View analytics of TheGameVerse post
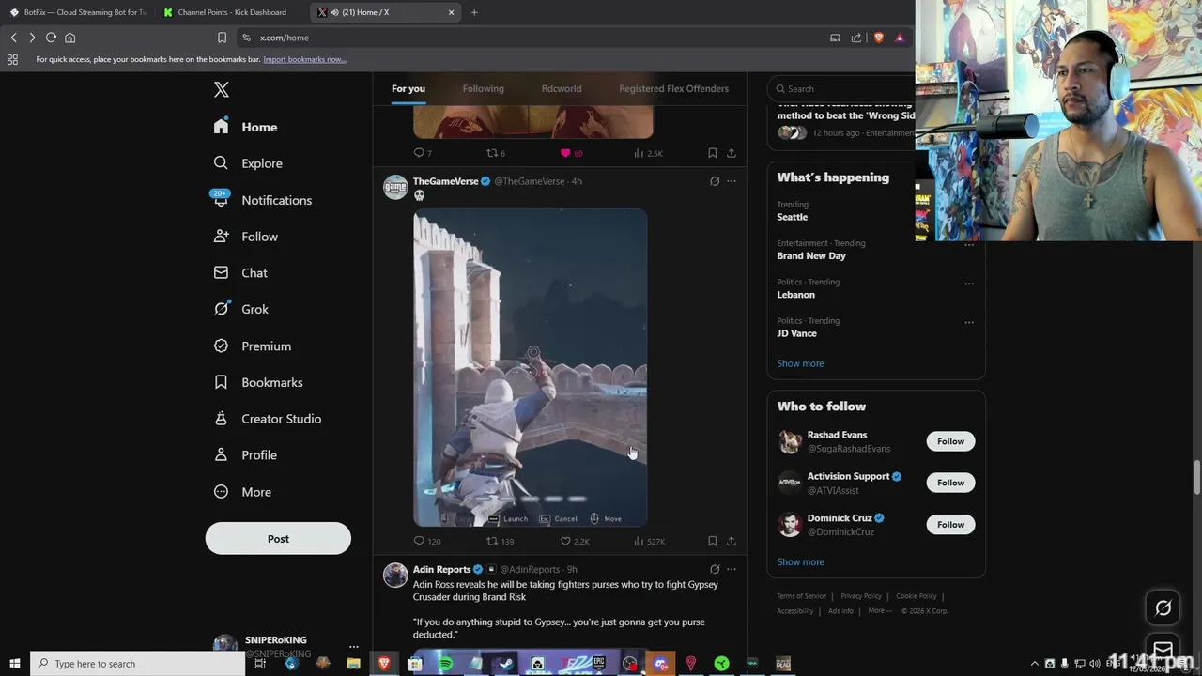 click(649, 541)
